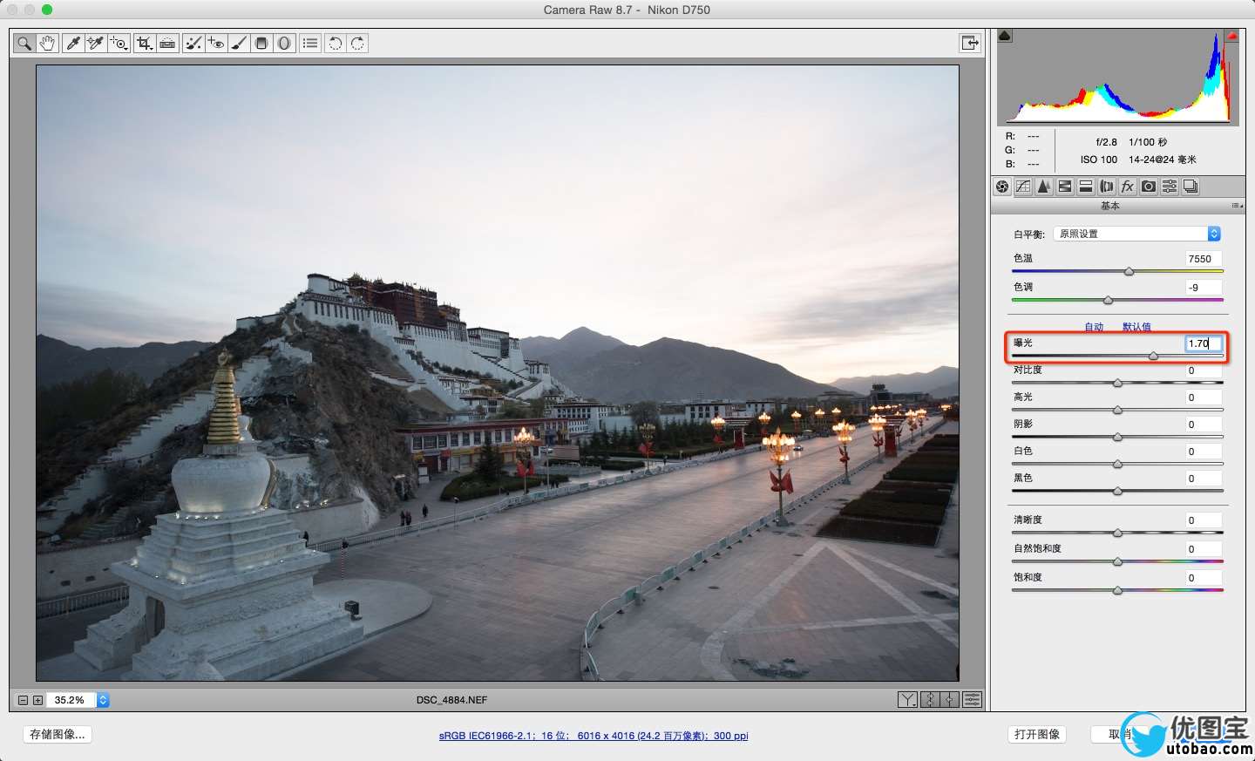Select the Graduated Filter tool
This screenshot has width=1255, height=761.
[261, 43]
